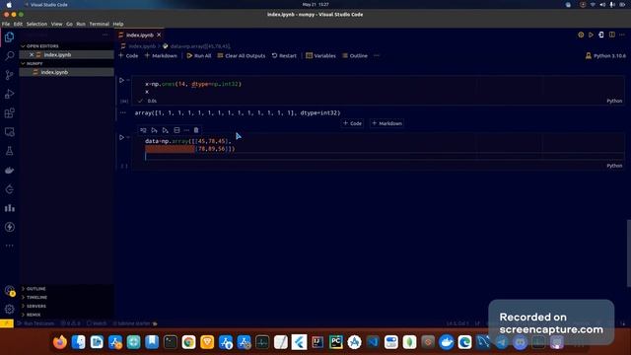Expand the Timeline section in sidebar
Screen dimensions: 631x355
[36, 298]
